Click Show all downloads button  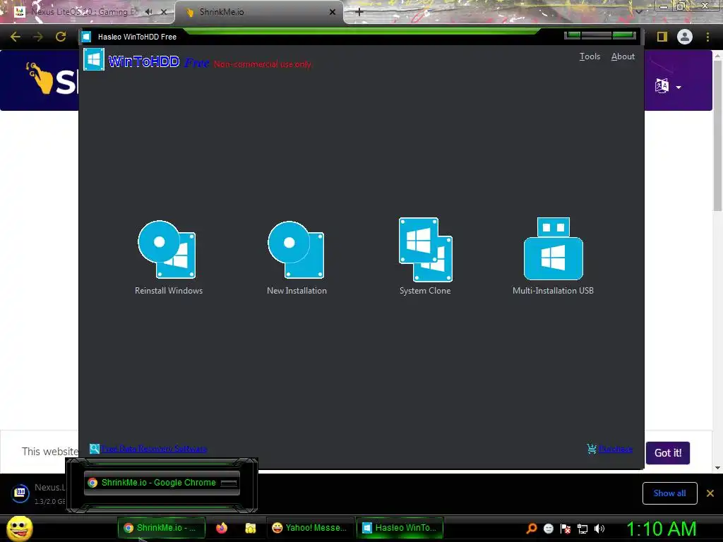(669, 493)
